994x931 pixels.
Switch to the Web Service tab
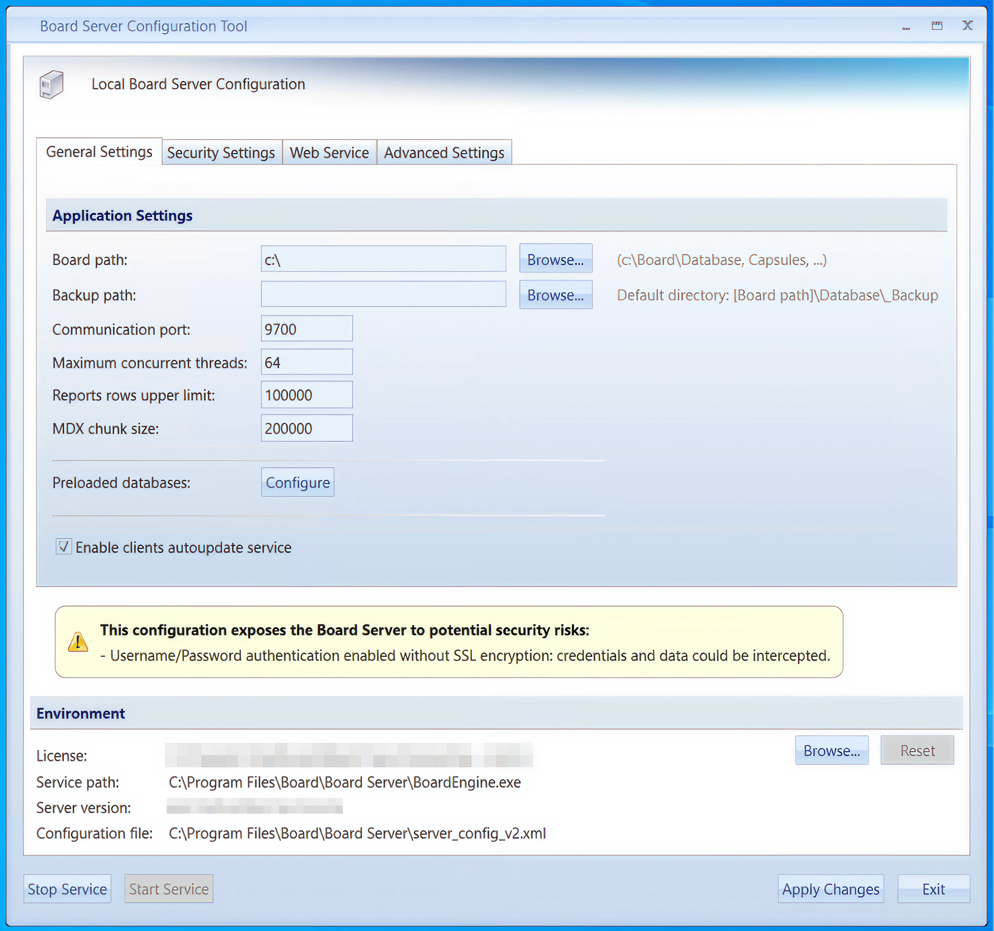tap(330, 153)
